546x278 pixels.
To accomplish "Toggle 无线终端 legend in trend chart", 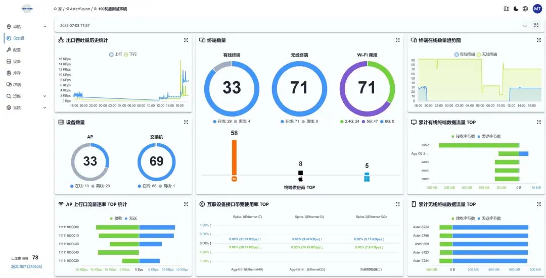I will click(487, 54).
